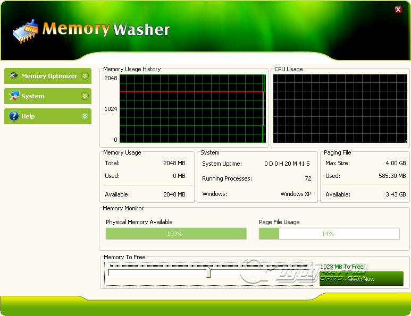
Task: Click the Memory Usage History graph
Action: point(191,109)
